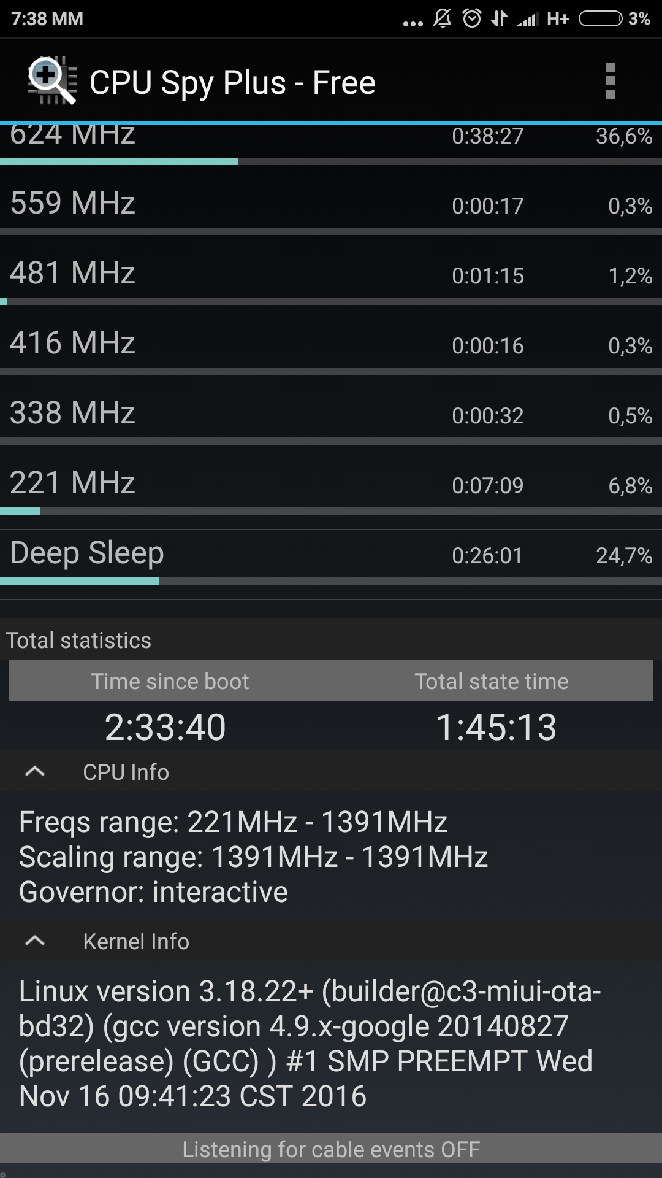Tap the battery indicator icon
Image resolution: width=662 pixels, height=1178 pixels.
point(600,18)
